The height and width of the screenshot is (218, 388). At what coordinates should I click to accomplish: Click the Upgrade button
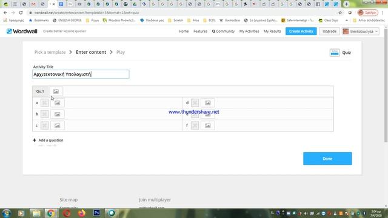[x=329, y=31]
